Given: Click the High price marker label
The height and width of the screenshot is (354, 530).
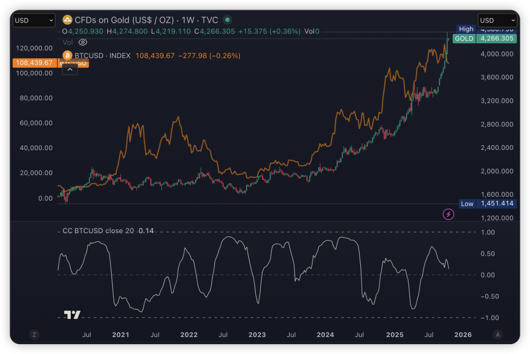Looking at the screenshot, I should point(466,29).
